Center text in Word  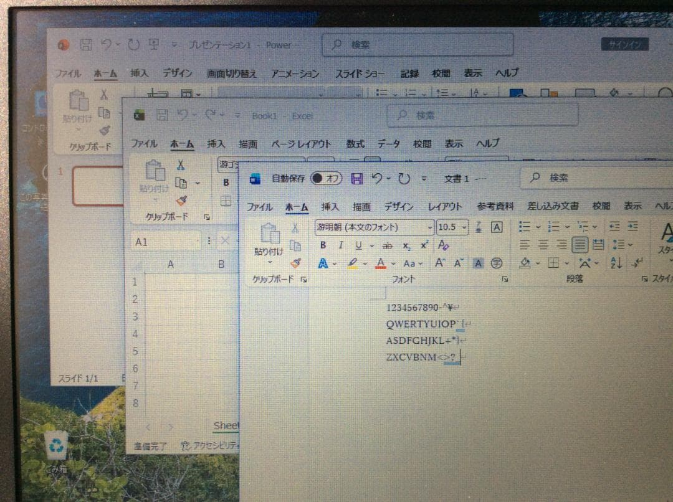tap(543, 245)
